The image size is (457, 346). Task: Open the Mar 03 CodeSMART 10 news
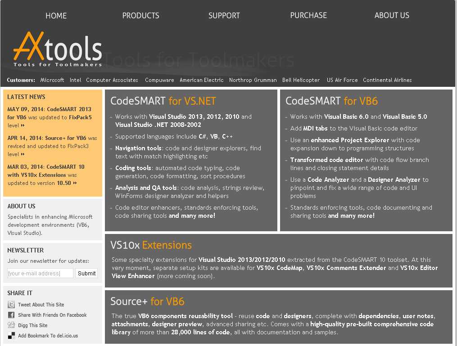[x=46, y=175]
